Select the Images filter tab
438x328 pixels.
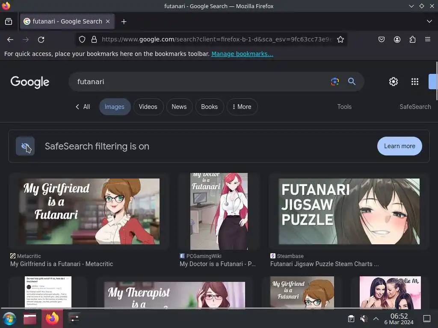click(115, 107)
